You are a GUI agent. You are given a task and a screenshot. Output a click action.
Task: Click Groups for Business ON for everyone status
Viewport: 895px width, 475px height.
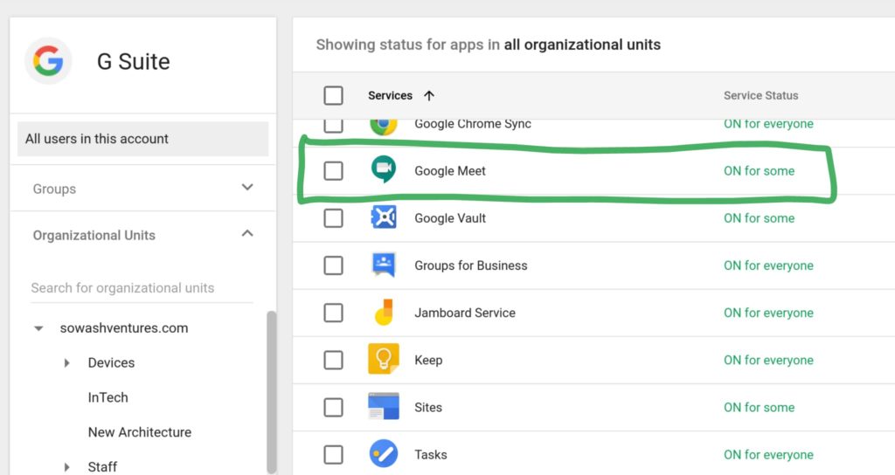pos(768,265)
